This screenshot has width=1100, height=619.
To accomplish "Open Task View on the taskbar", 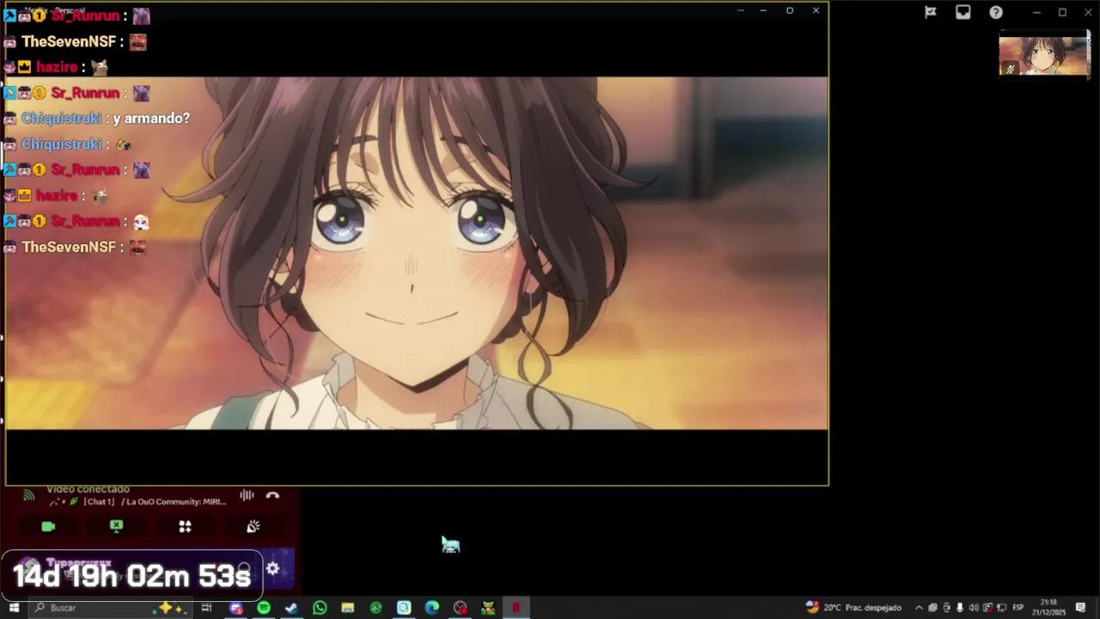I will click(x=206, y=608).
